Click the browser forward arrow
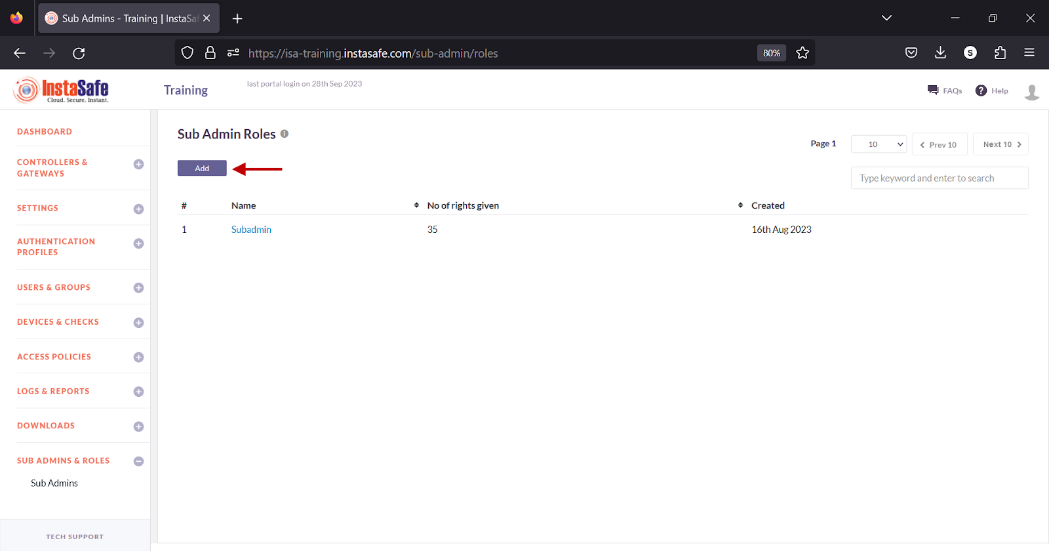Screen dimensions: 1049x551 (49, 53)
